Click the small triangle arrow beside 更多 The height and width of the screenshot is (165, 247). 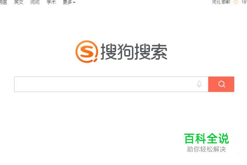74,2
